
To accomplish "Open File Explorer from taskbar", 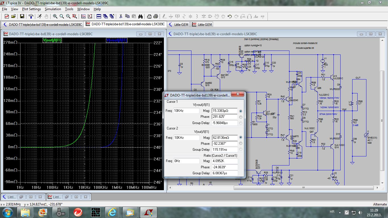I will (25, 212).
